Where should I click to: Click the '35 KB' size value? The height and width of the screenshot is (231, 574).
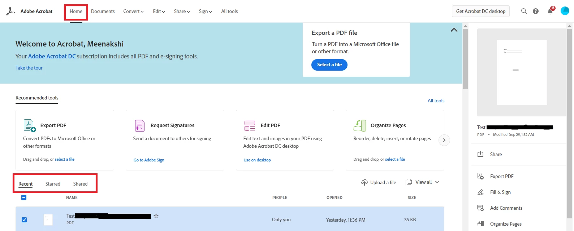click(x=410, y=219)
